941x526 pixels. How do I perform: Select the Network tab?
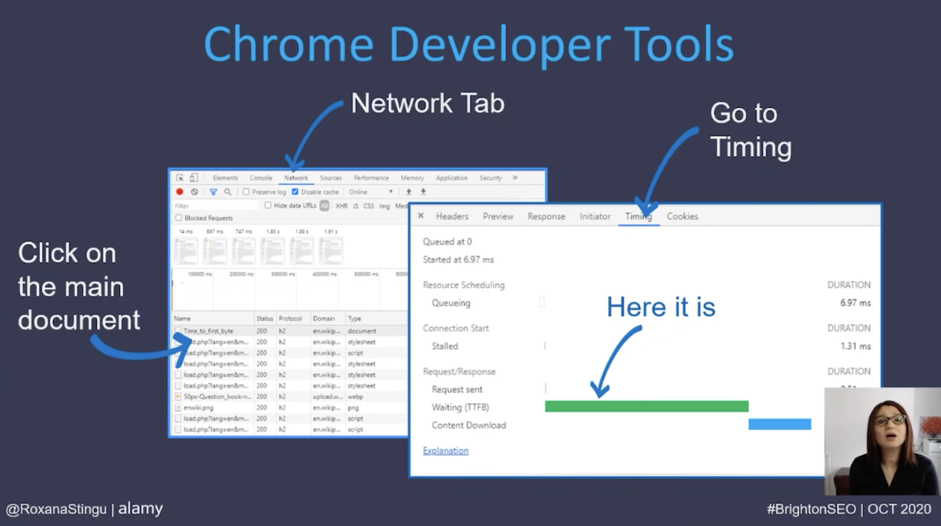[x=296, y=178]
